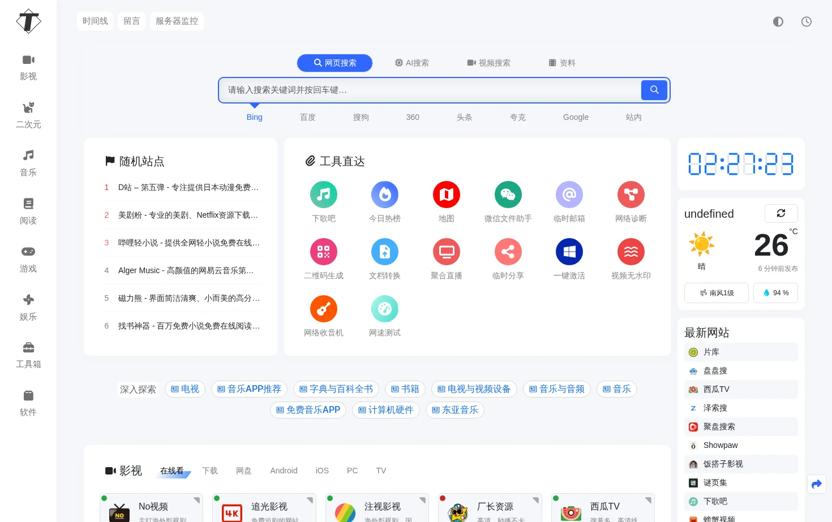
Task: Click the blue share arrow floating button
Action: (817, 484)
